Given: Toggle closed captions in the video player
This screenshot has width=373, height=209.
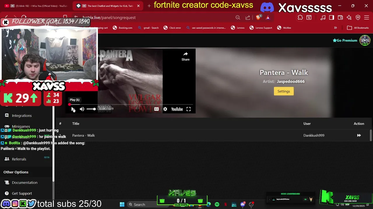Looking at the screenshot, I should coord(156,109).
